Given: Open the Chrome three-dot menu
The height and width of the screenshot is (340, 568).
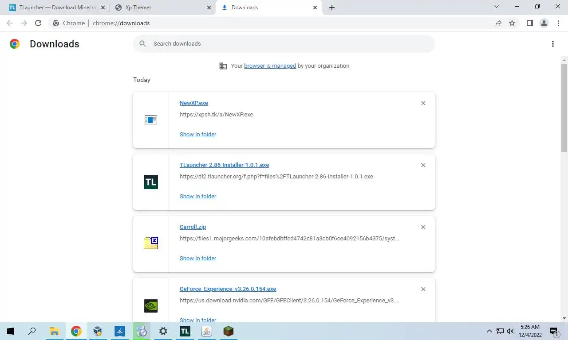Looking at the screenshot, I should pos(558,23).
